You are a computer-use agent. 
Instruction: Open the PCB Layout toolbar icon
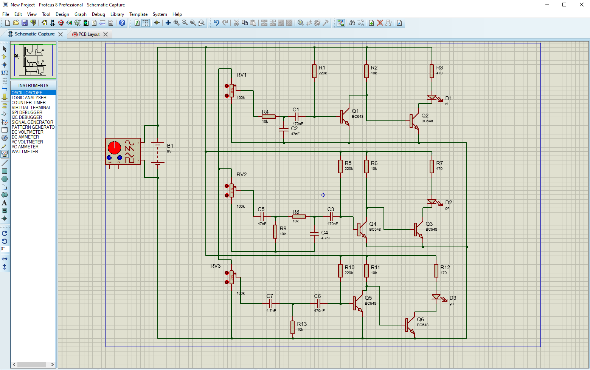61,23
